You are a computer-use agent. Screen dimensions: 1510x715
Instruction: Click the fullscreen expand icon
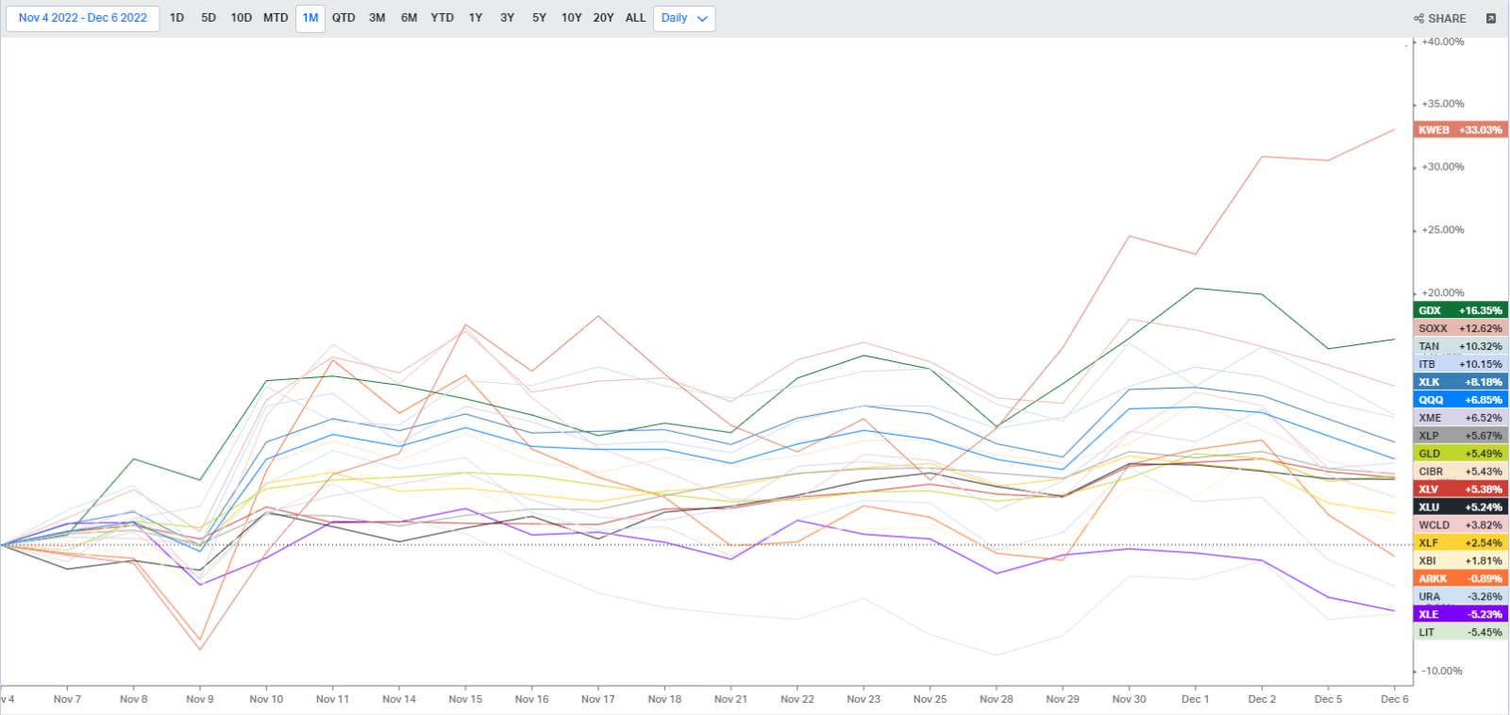(x=1491, y=19)
